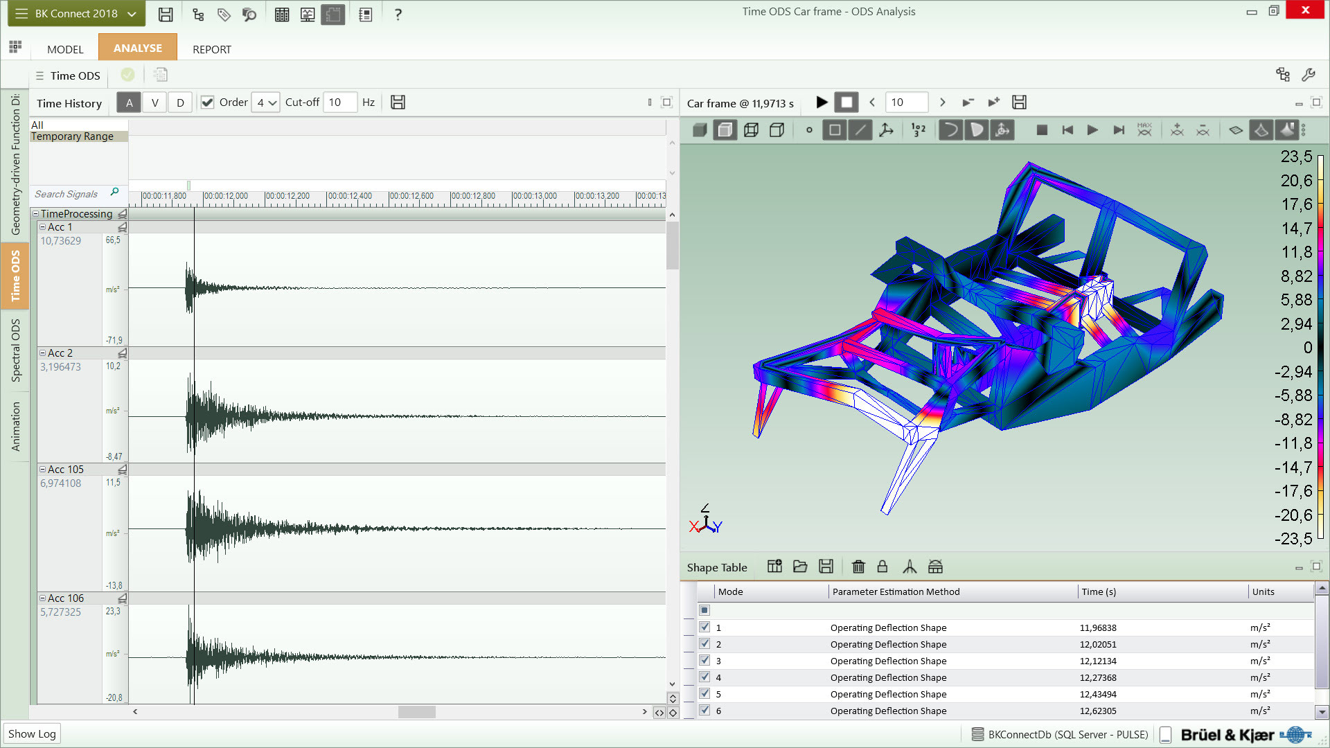Screen dimensions: 1330x748
Task: Select the V velocity button
Action: 154,103
